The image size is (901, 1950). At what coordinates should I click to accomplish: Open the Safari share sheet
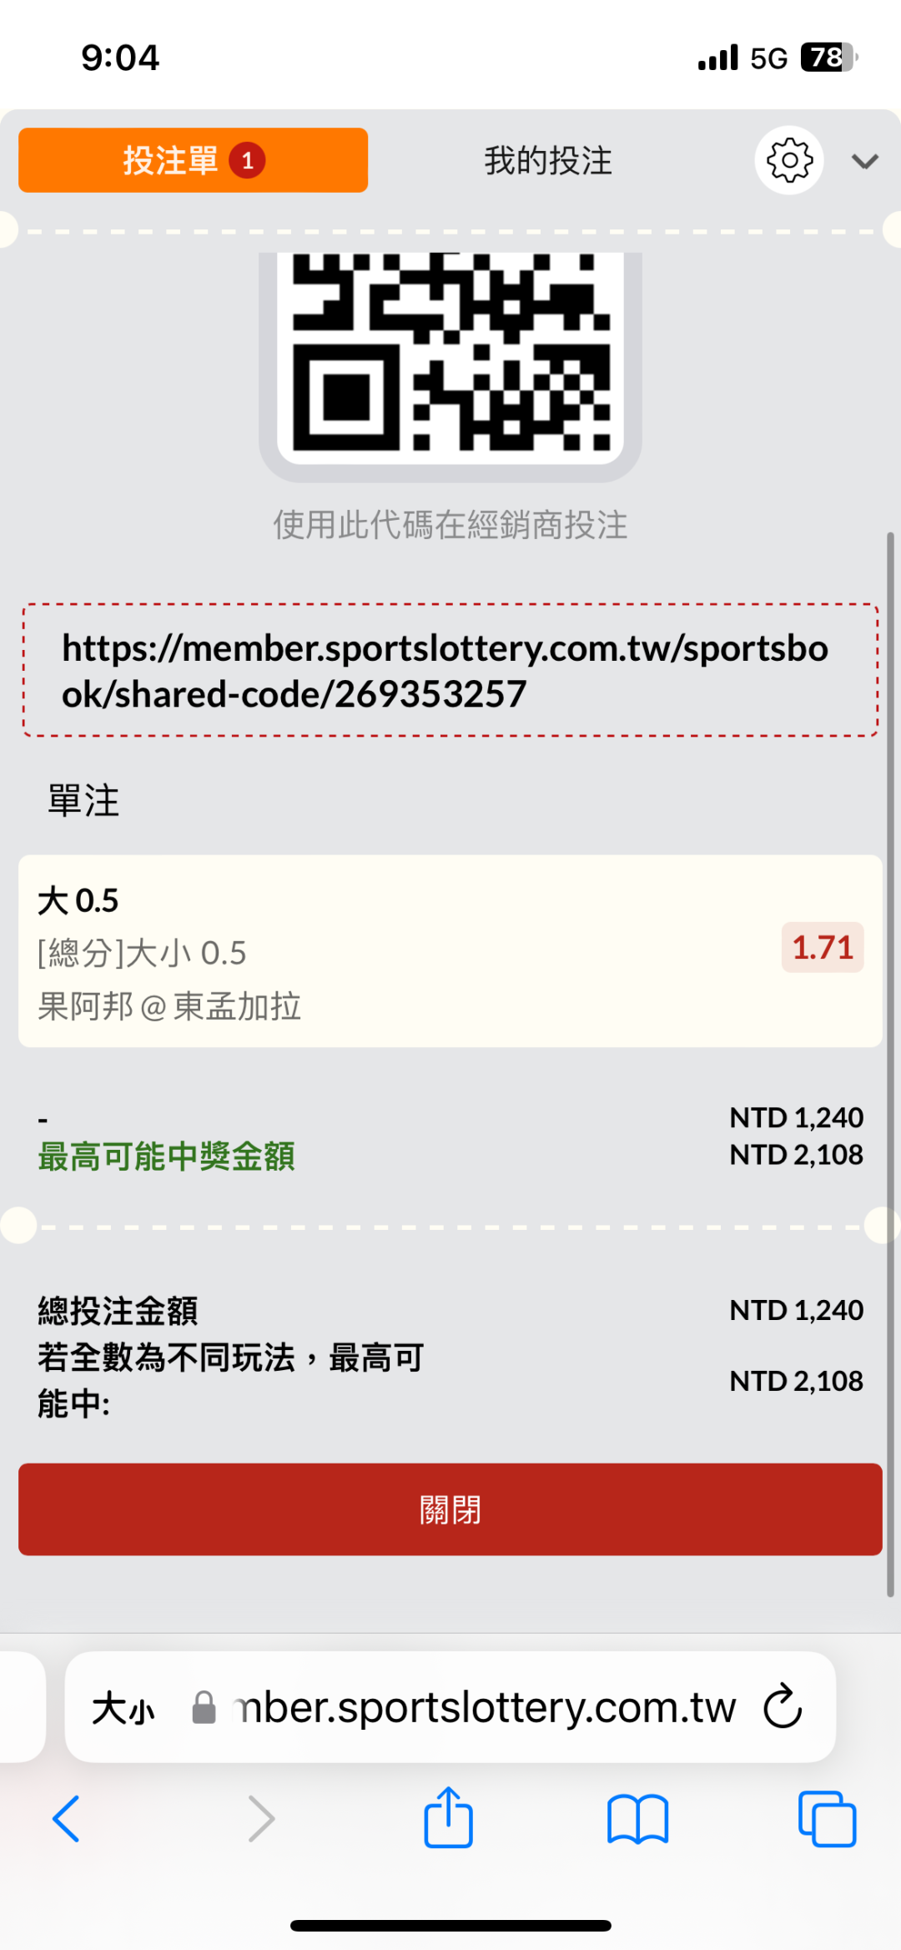(x=449, y=1817)
